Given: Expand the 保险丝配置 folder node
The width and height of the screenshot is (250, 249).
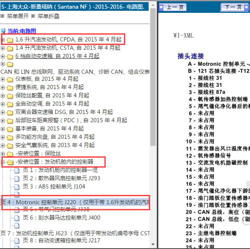Looking at the screenshot, I should pyautogui.click(x=2, y=96).
